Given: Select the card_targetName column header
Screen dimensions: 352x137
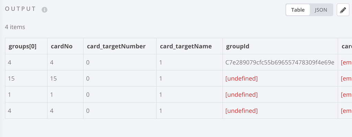Looking at the screenshot, I should [x=186, y=46].
